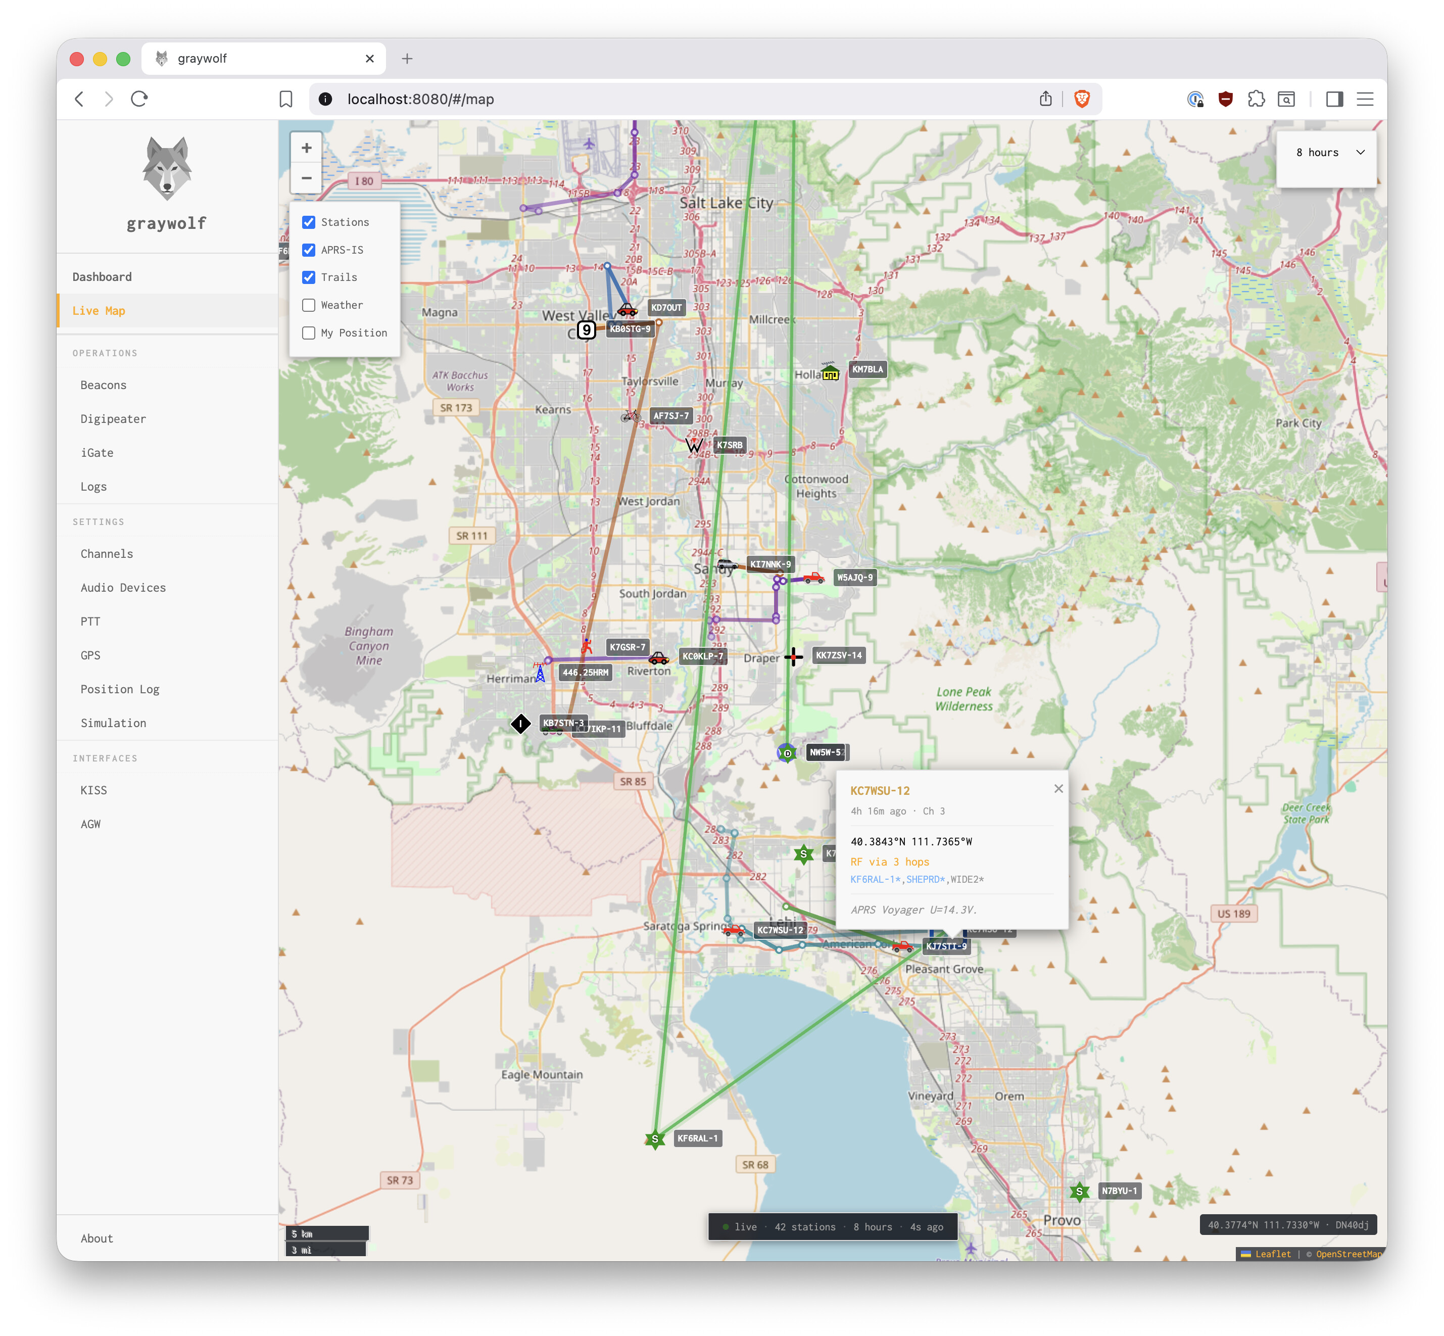
Task: Click the KB7STN-3 black diamond icon
Action: (x=520, y=724)
